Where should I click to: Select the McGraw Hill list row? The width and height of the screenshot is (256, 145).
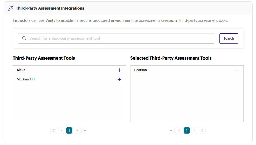pyautogui.click(x=62, y=79)
